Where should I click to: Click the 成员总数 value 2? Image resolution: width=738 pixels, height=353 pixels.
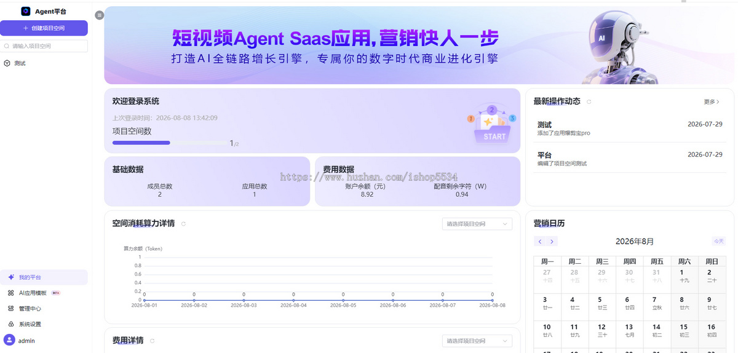click(x=160, y=194)
